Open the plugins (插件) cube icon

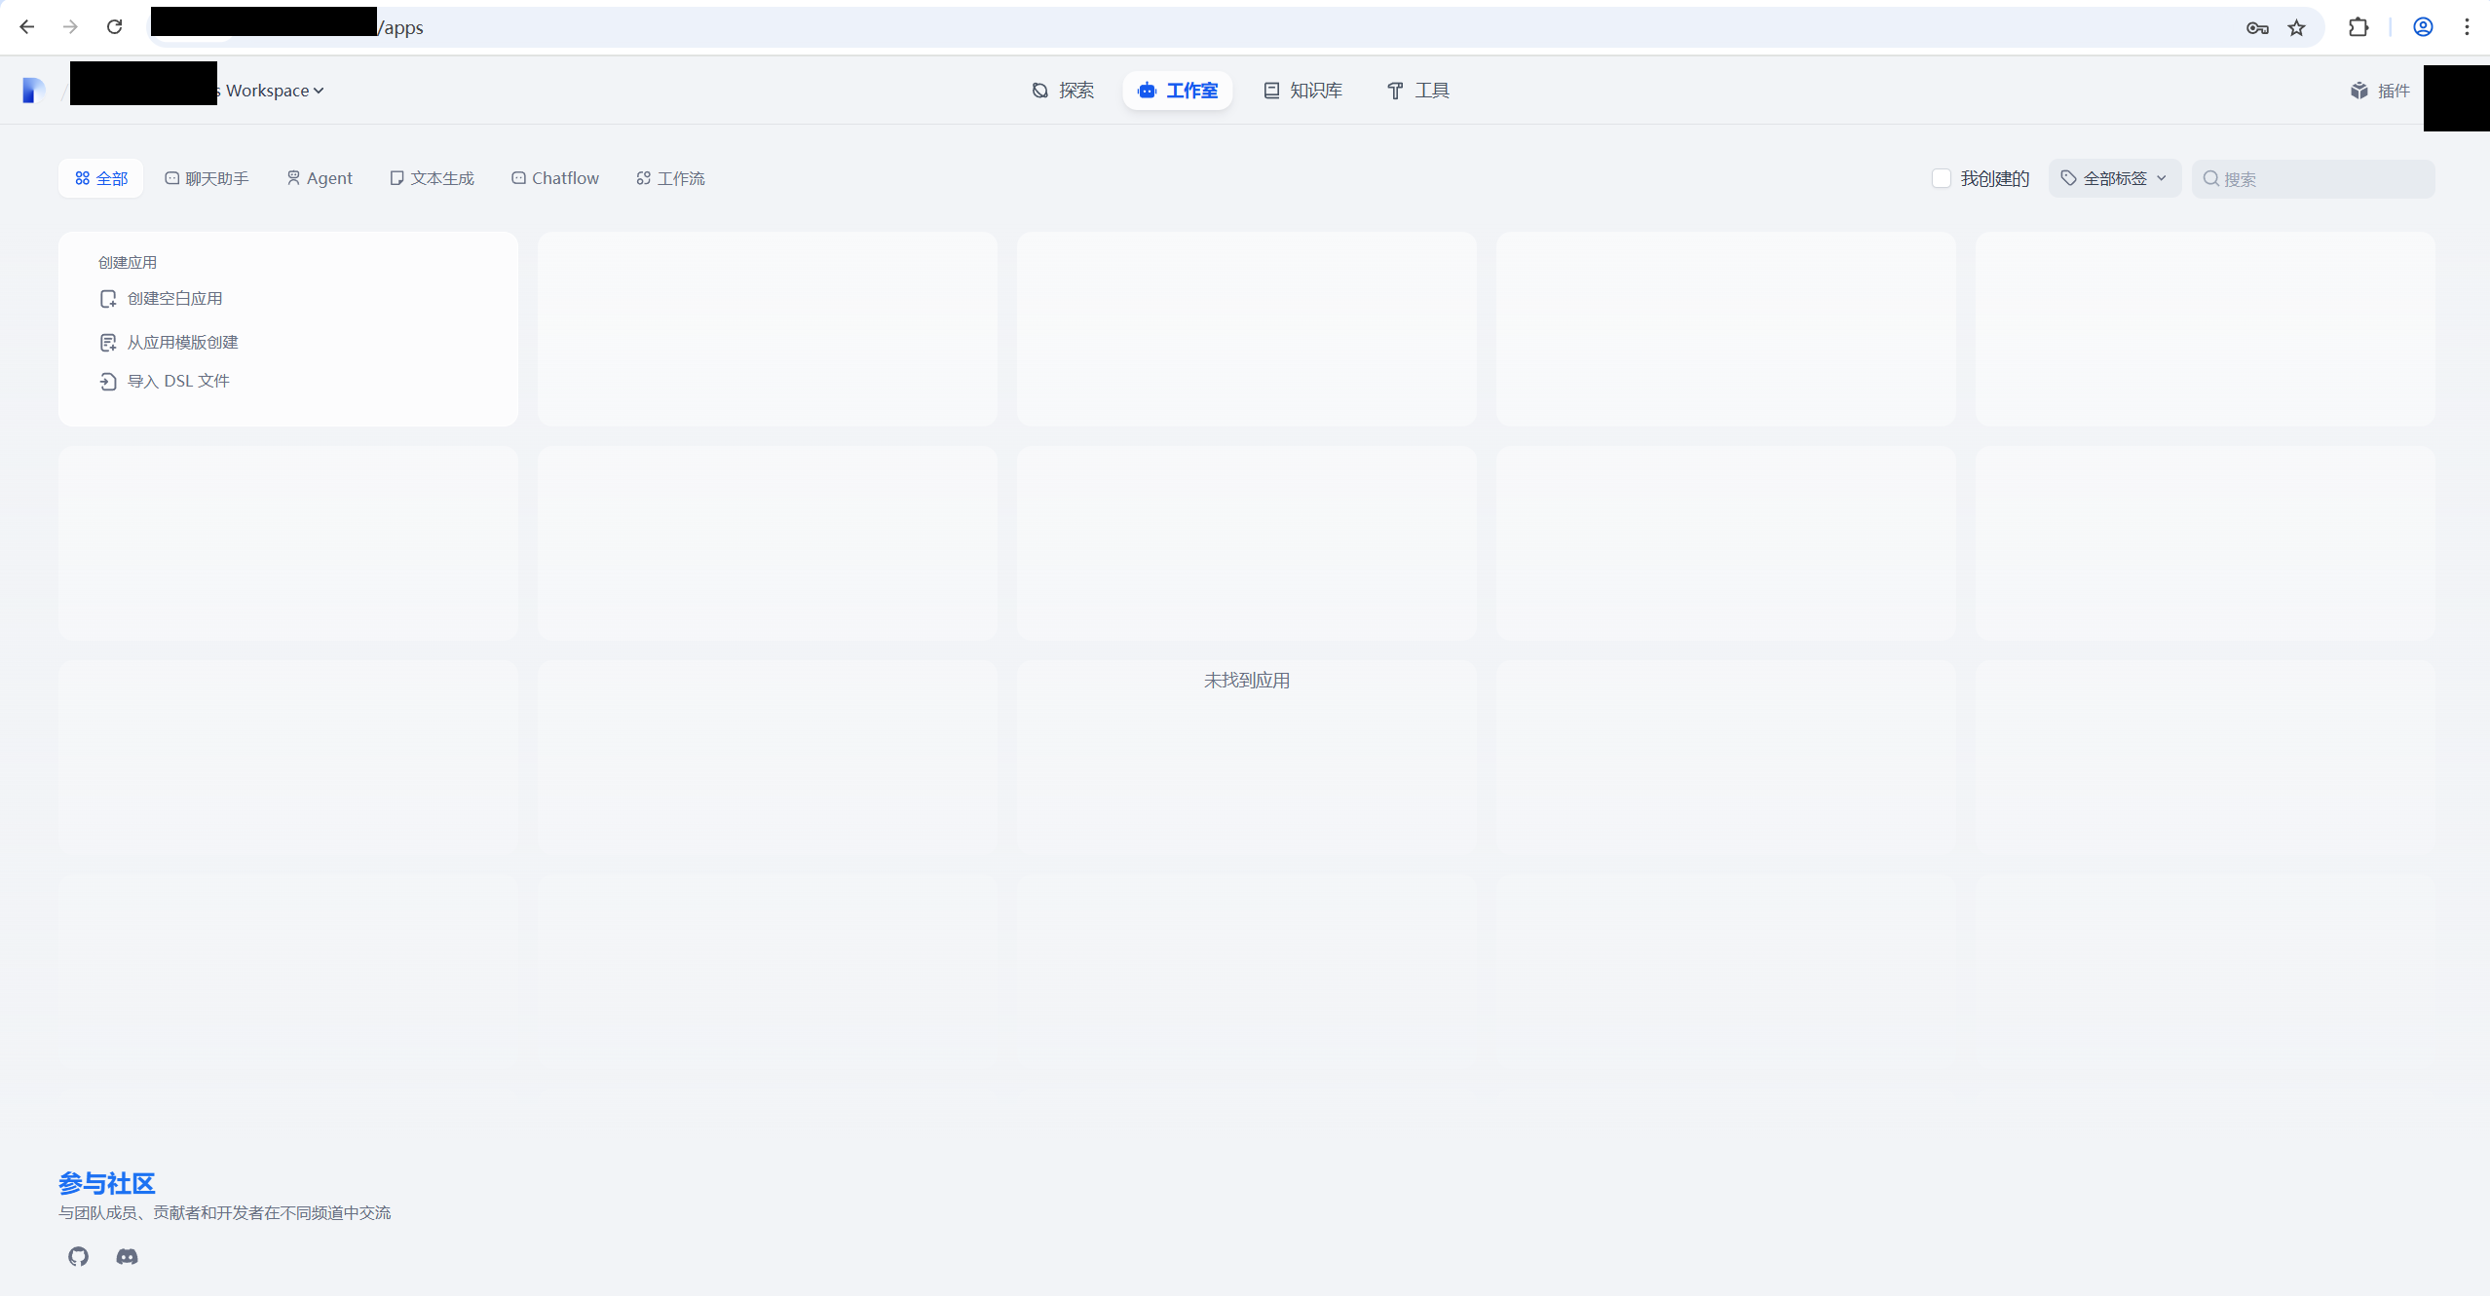point(2358,91)
